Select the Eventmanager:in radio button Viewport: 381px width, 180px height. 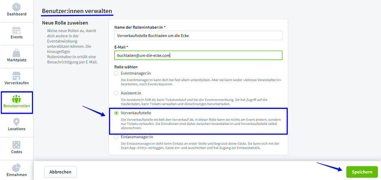pos(117,74)
